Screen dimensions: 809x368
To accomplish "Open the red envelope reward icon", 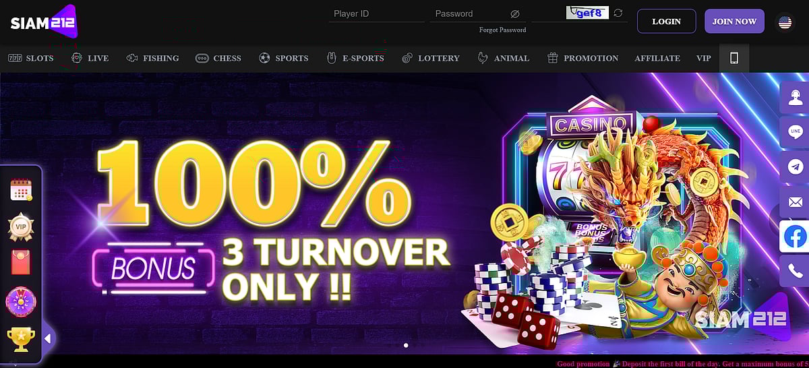I will (21, 262).
